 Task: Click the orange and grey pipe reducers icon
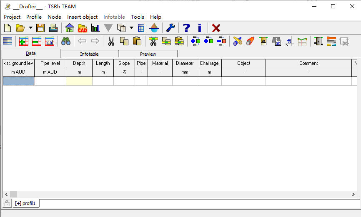click(331, 41)
